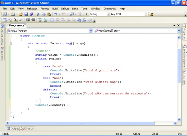Show the Error List panel
This screenshot has height=136, width=187.
(x=28, y=129)
